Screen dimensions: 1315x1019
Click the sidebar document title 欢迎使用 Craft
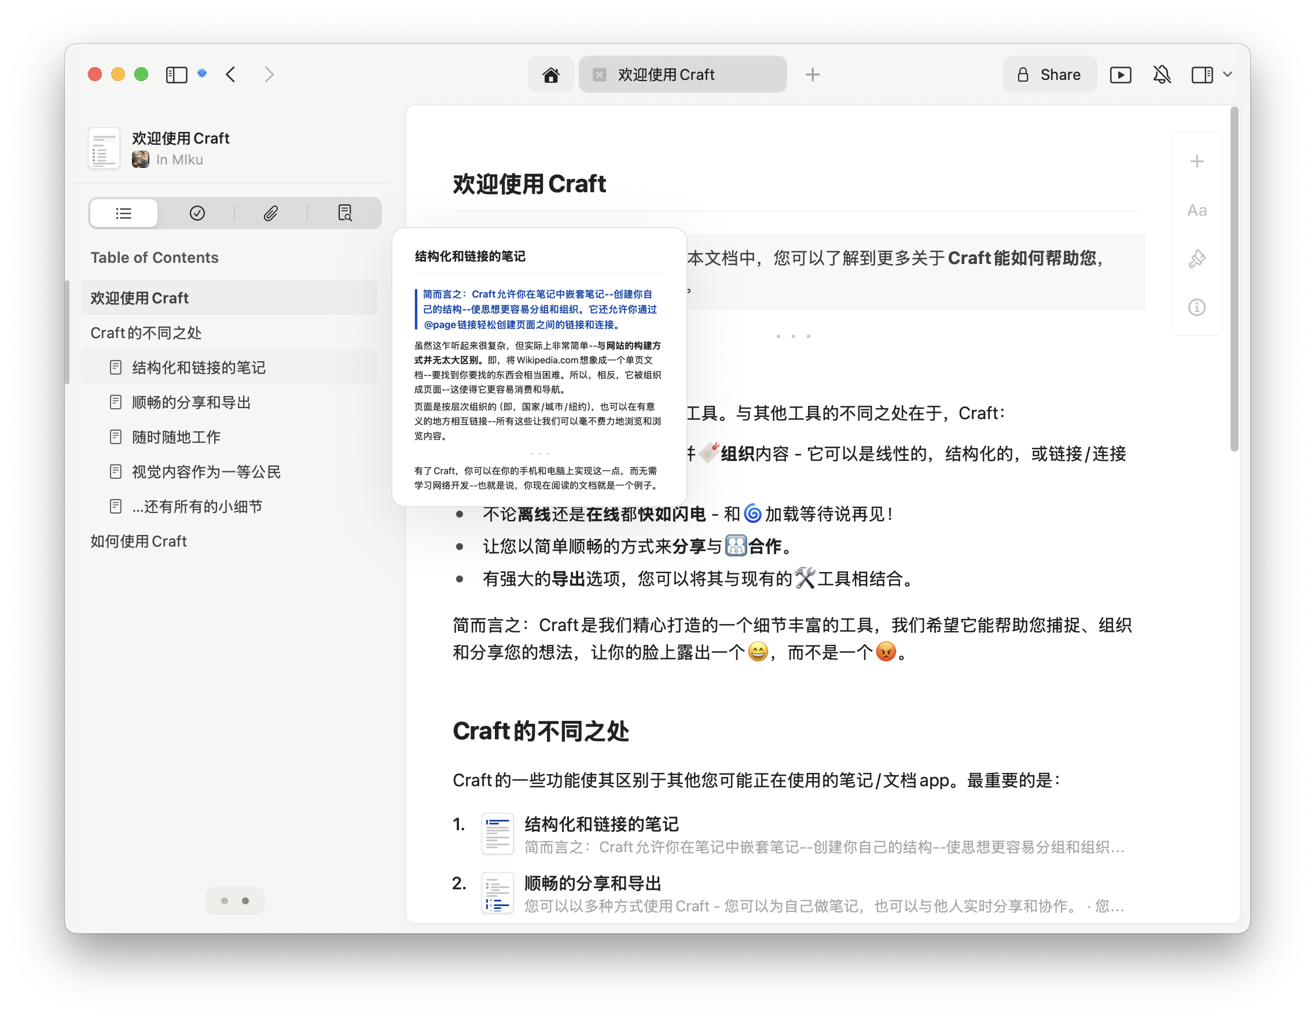181,138
